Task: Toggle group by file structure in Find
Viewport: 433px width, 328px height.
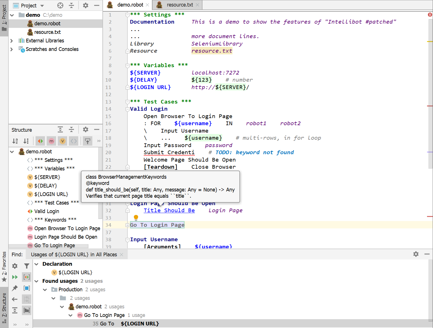Action: [27, 299]
